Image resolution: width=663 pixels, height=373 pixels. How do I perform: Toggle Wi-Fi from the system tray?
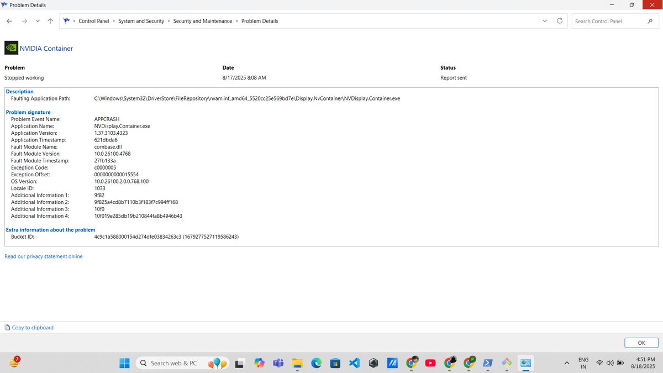[600, 363]
